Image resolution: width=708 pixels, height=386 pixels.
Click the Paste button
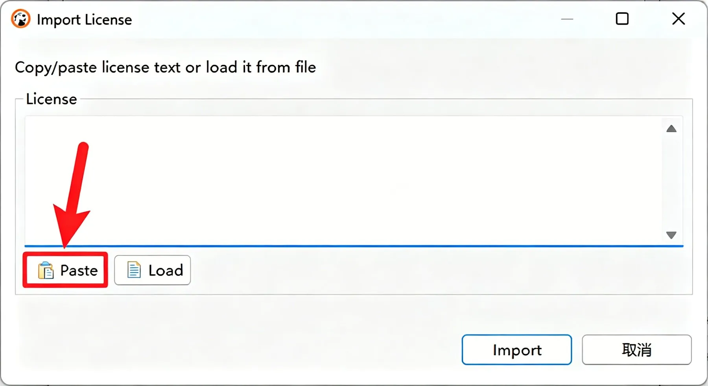click(65, 270)
